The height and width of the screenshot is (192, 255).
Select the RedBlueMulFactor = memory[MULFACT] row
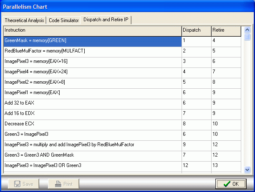[92, 51]
